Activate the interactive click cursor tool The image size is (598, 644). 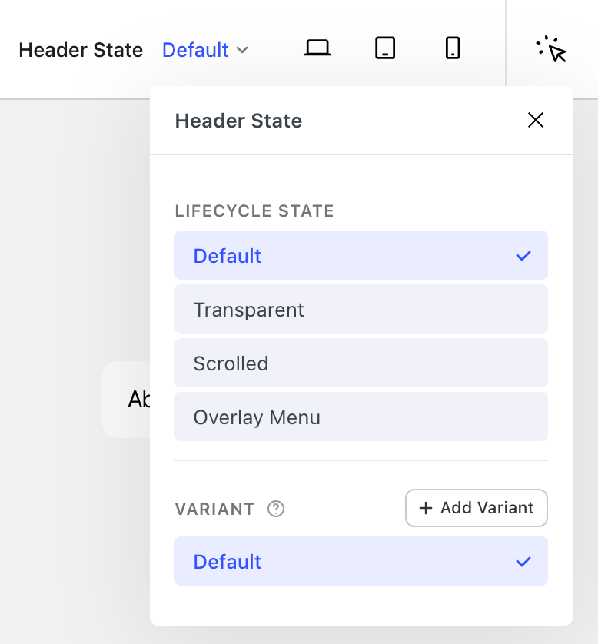click(x=551, y=49)
